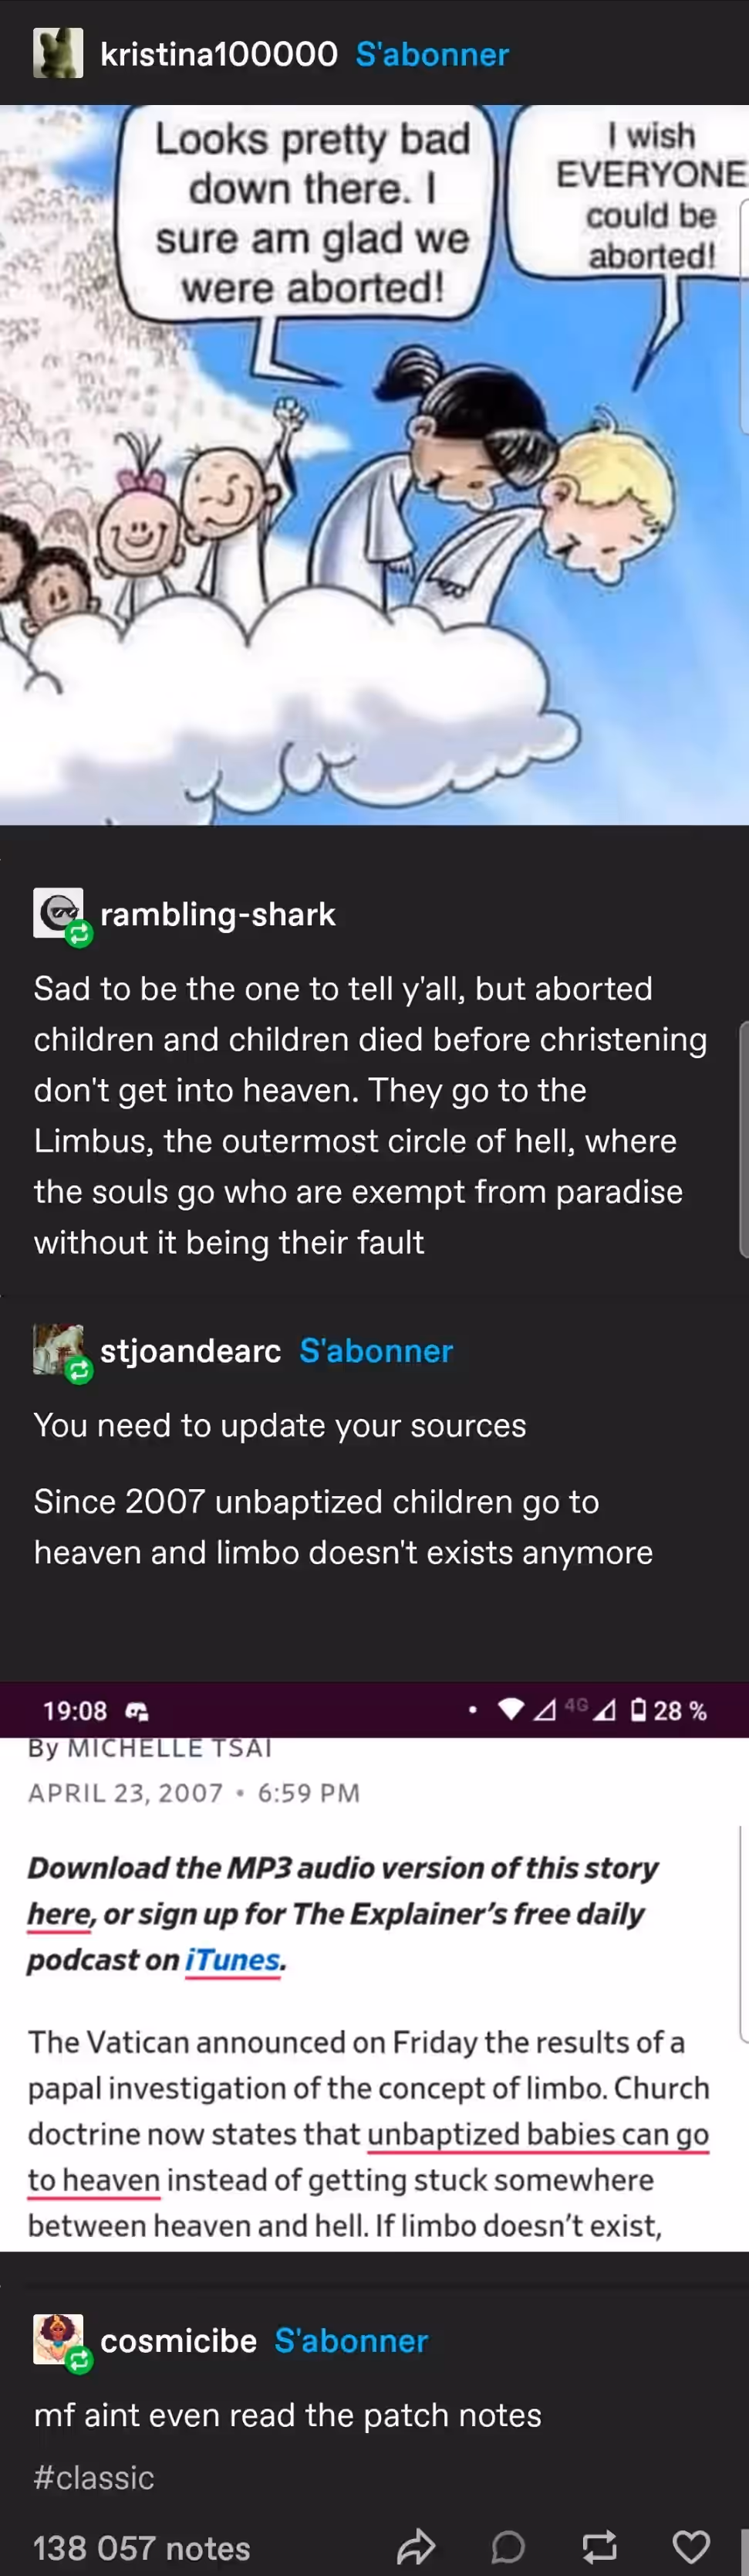Open the #classic tag
The image size is (749, 2576).
click(94, 2477)
